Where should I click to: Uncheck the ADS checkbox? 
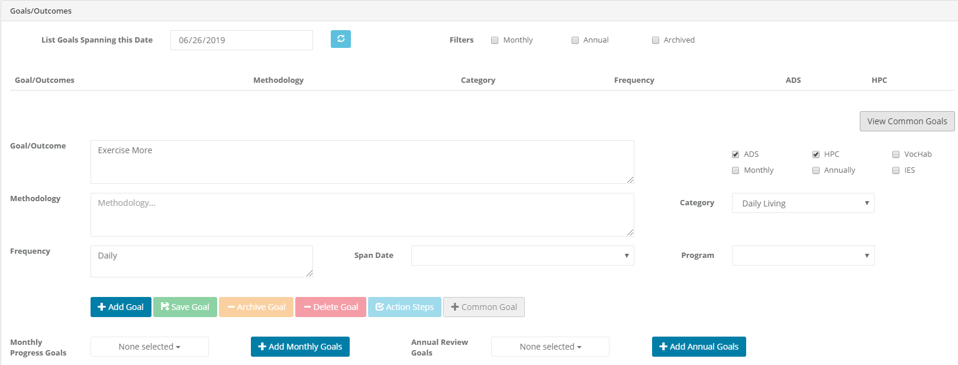click(736, 154)
